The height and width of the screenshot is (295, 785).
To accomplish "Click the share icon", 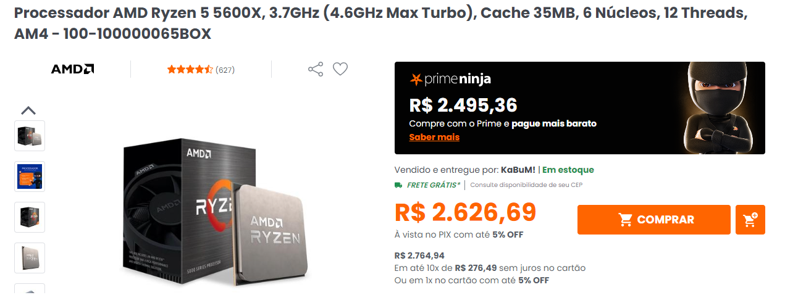I will coord(316,69).
